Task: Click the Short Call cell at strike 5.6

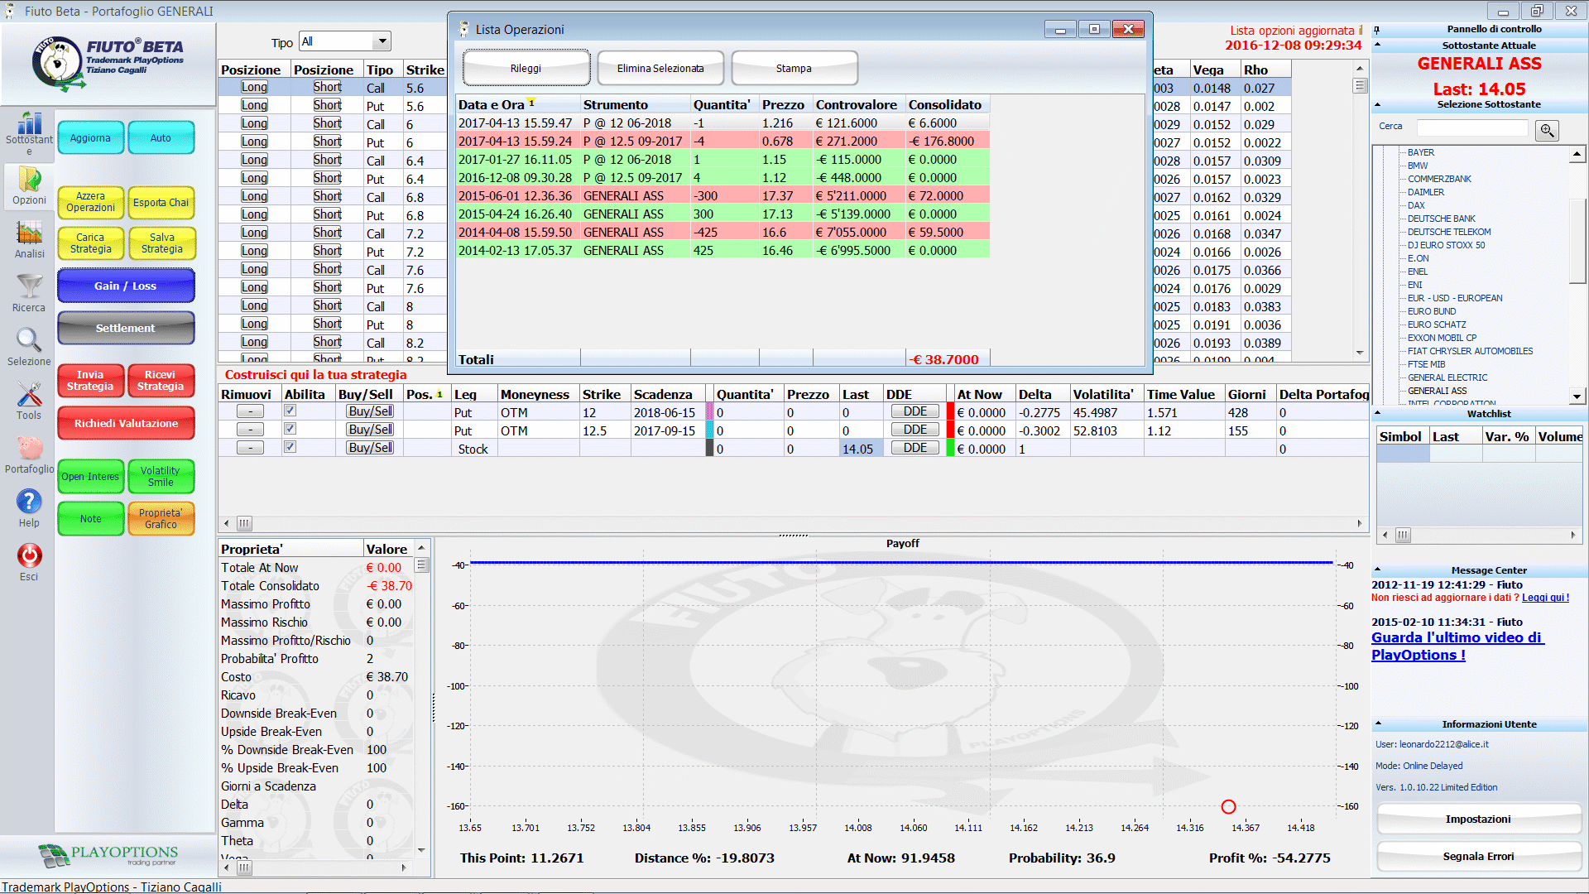Action: tap(327, 87)
